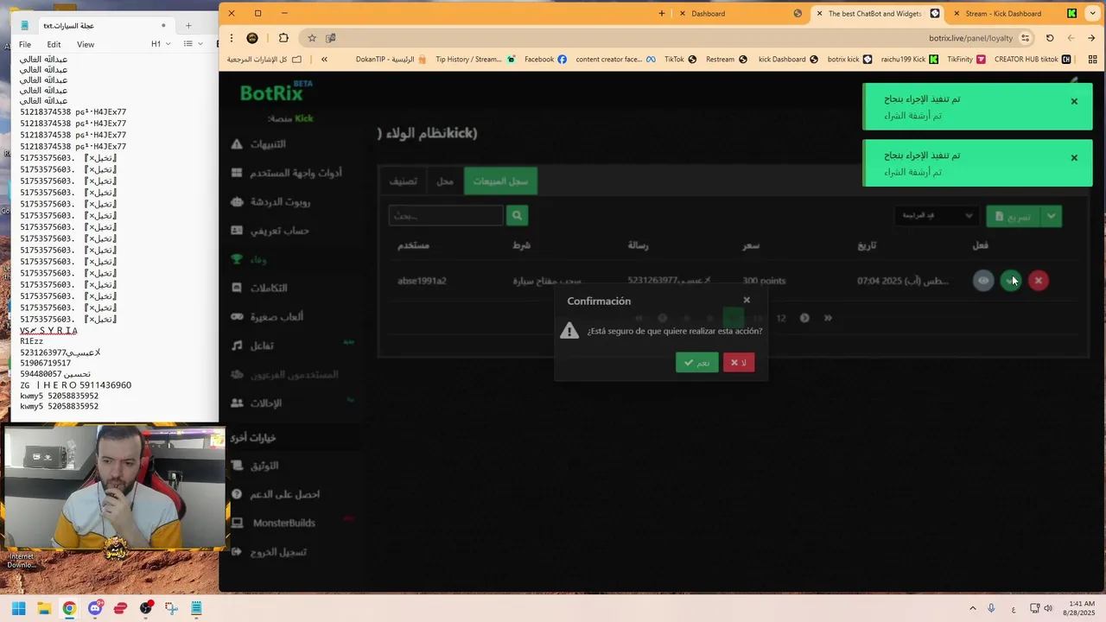
Task: Open the TikFinity bookmark
Action: pyautogui.click(x=966, y=60)
